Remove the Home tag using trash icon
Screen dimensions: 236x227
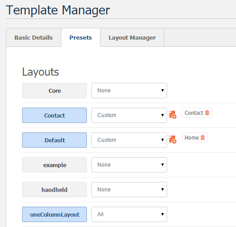203,137
